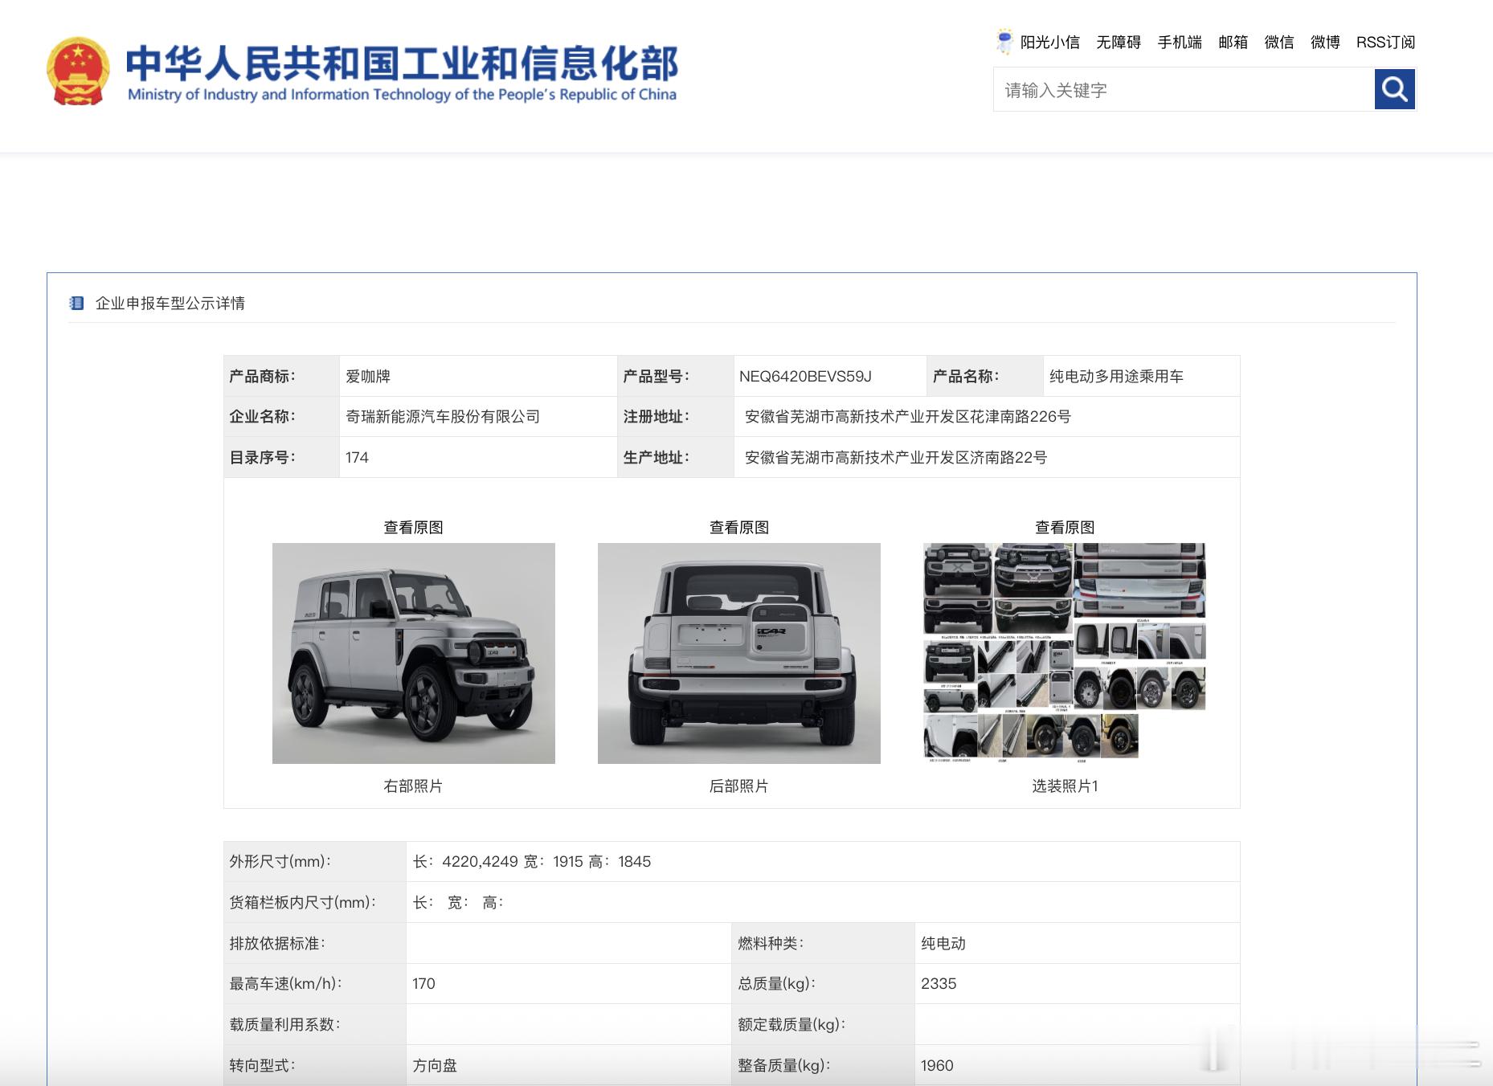Click the 总质量(kg) label
Screen dimensions: 1493x1086
pyautogui.click(x=777, y=983)
